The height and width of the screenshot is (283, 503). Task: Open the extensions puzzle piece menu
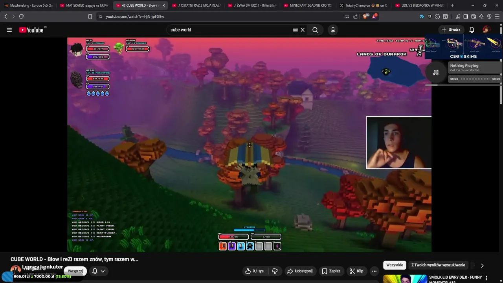click(437, 17)
